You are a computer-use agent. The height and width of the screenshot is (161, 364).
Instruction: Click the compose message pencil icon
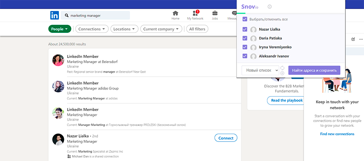coord(353,39)
